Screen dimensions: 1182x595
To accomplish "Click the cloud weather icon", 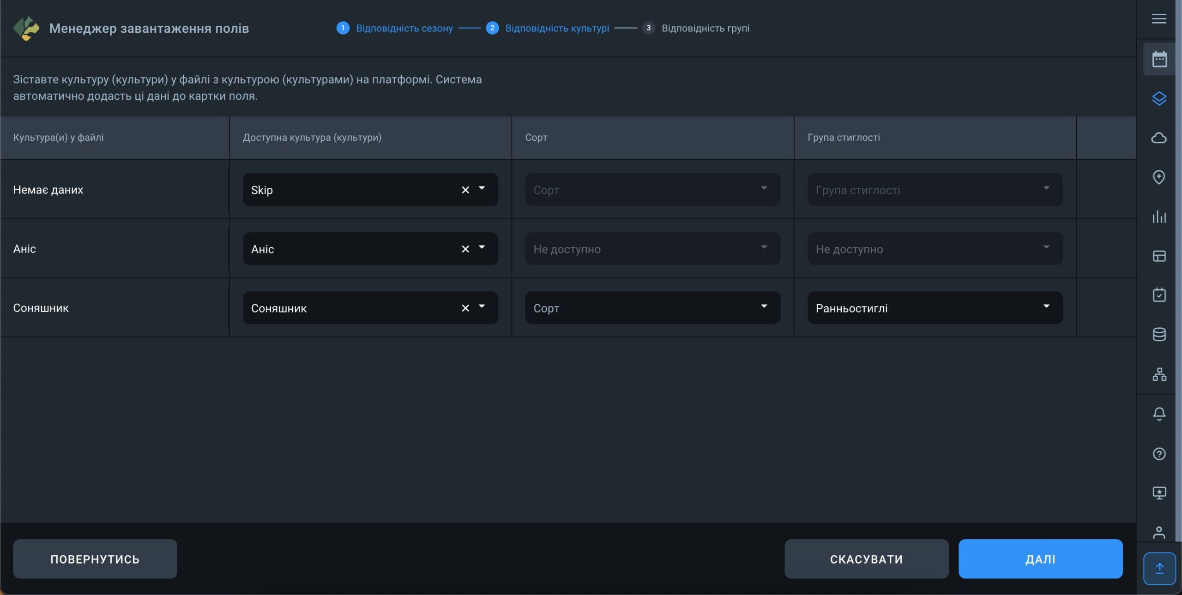I will pyautogui.click(x=1159, y=138).
